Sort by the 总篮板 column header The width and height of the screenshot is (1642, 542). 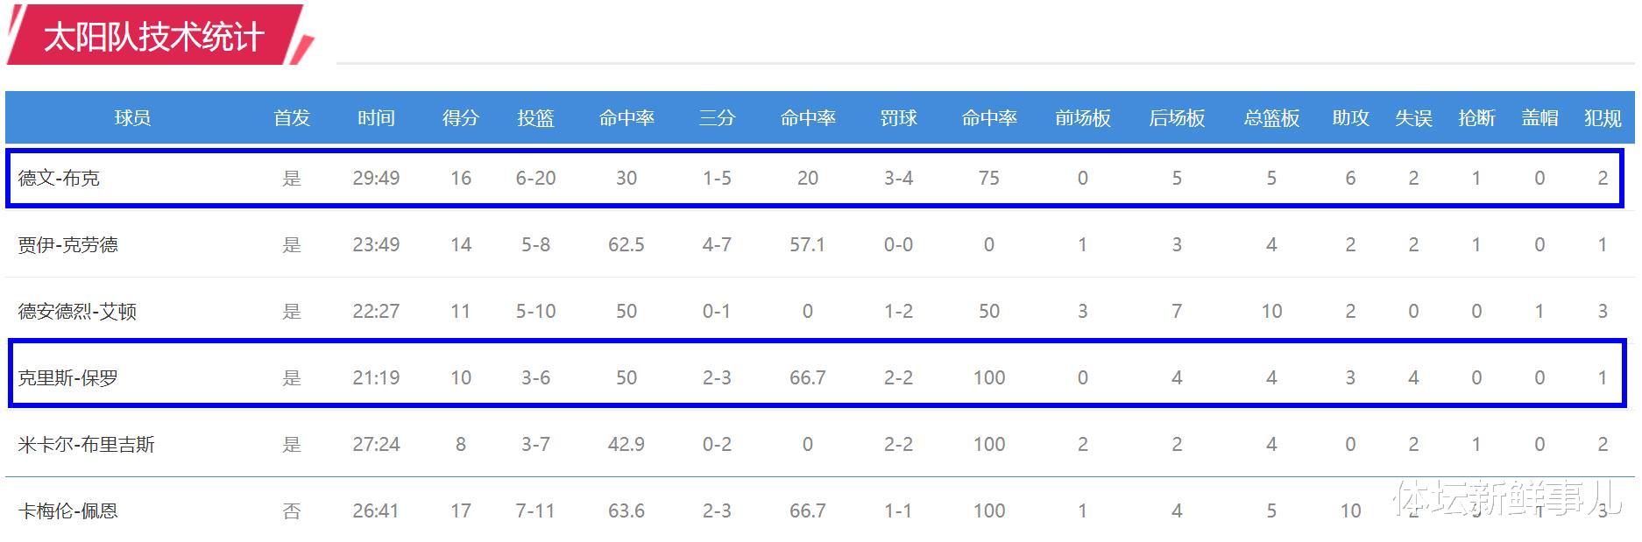pos(1270,118)
